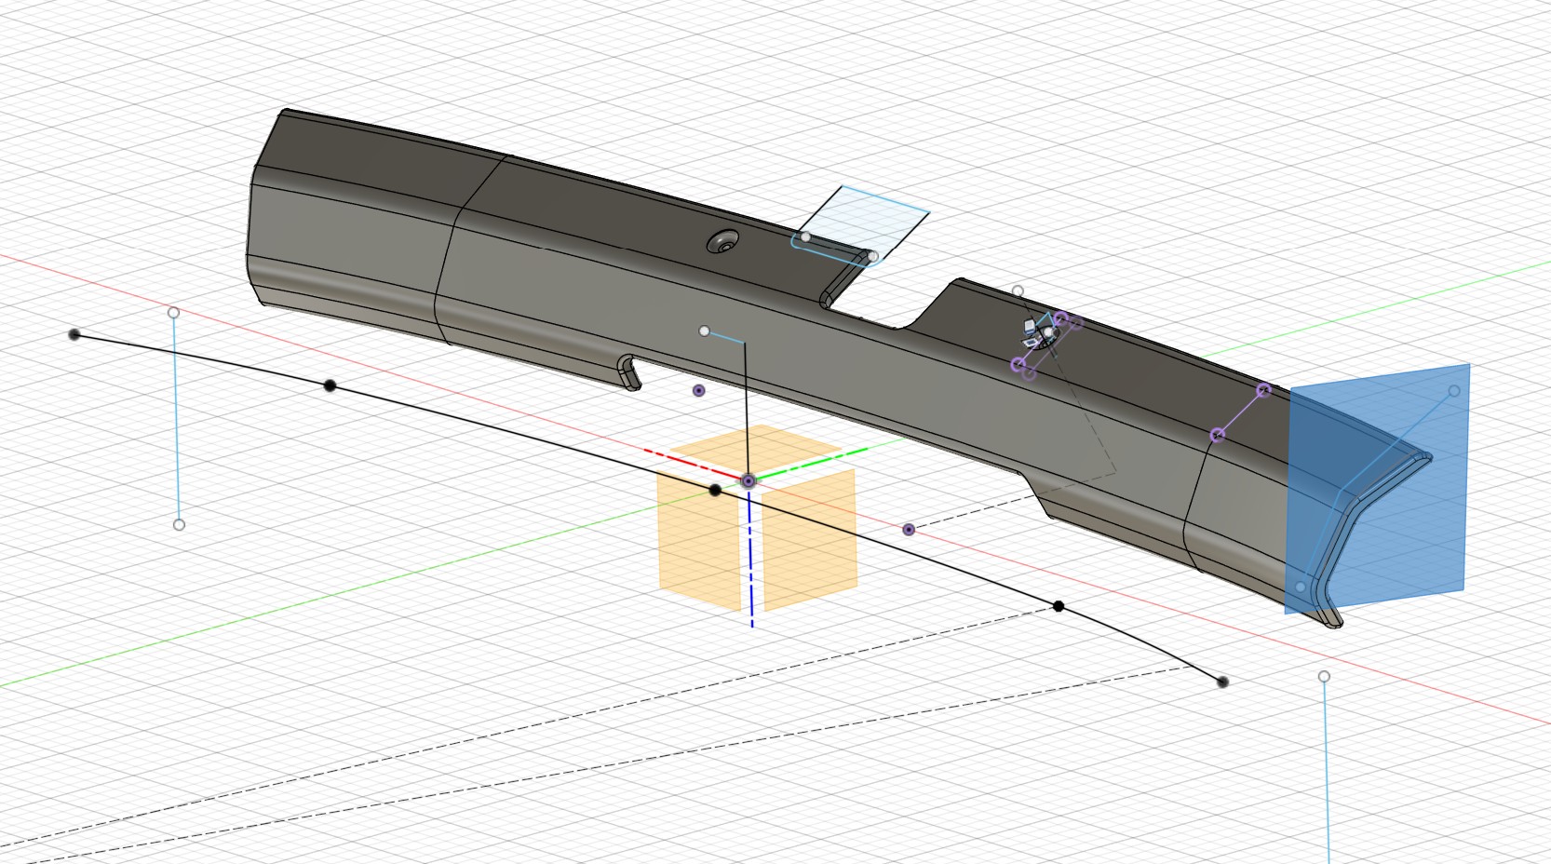Click the hollow handle atop the left blue line

(173, 313)
